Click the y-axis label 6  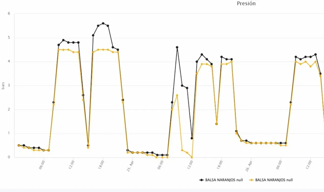point(9,14)
